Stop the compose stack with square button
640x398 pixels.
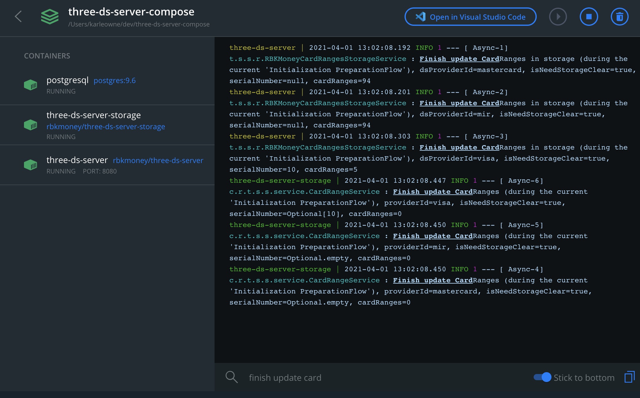pos(589,17)
